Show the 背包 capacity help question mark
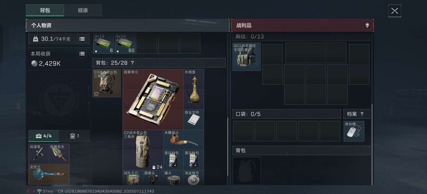The height and width of the screenshot is (194, 427). (x=132, y=63)
